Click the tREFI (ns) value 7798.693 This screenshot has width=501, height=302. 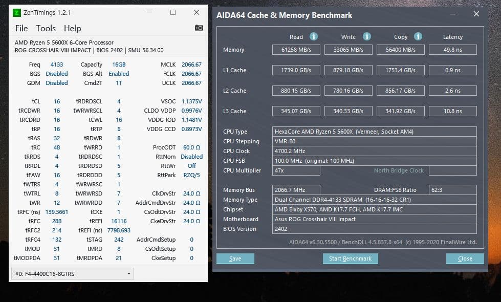(119, 230)
